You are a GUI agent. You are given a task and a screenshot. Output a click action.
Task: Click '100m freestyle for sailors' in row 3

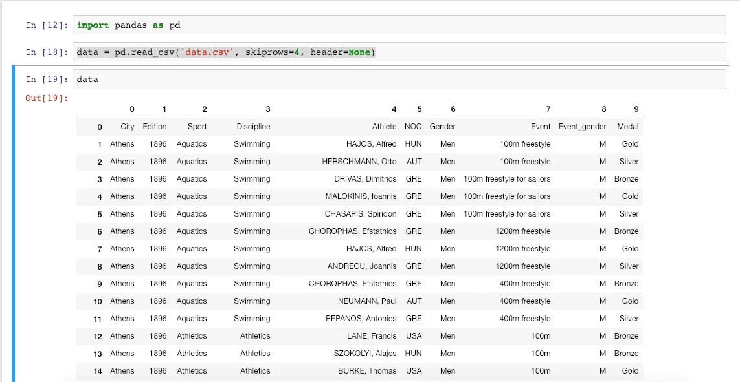tap(507, 179)
